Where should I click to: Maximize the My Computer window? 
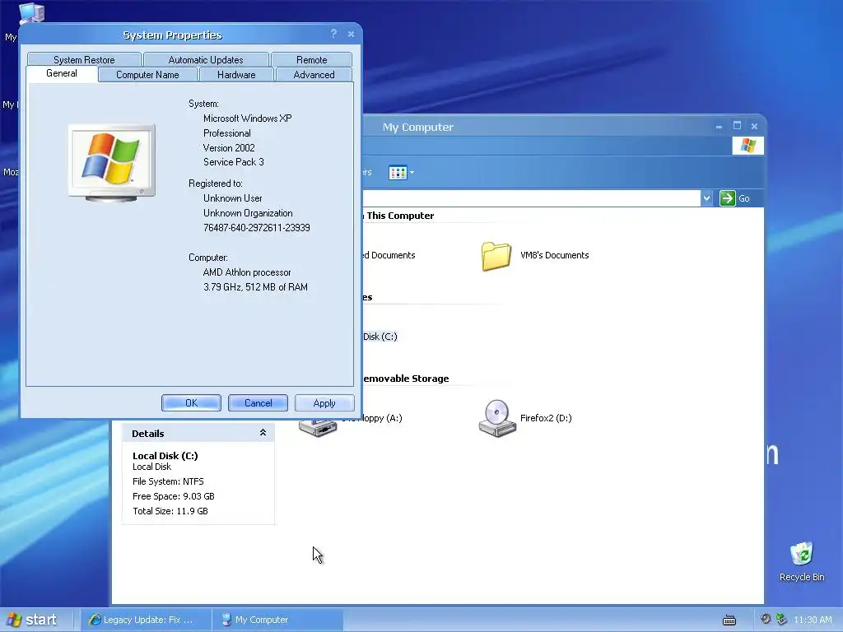(737, 126)
